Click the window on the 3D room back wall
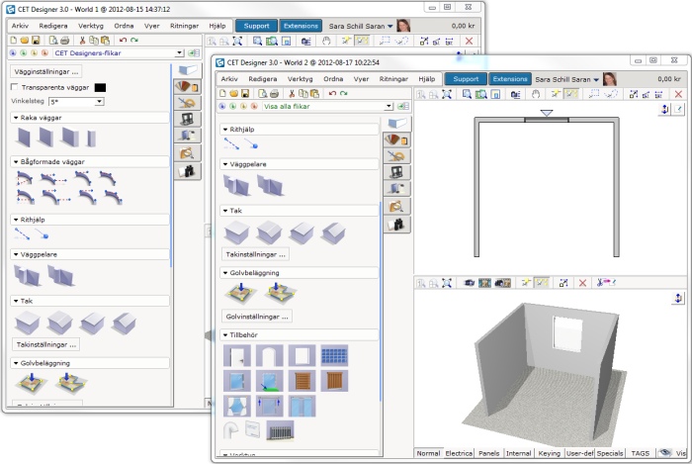 568,333
